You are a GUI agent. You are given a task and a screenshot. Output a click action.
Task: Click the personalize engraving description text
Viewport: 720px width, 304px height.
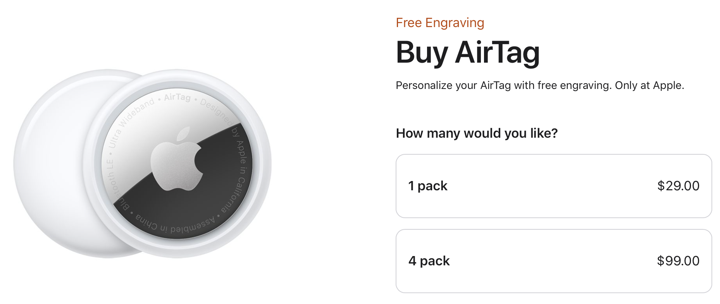540,85
